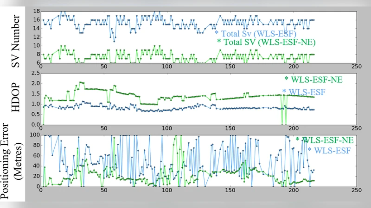Click the WLS-ESF-NE legend text in HDOP plot

317,80
